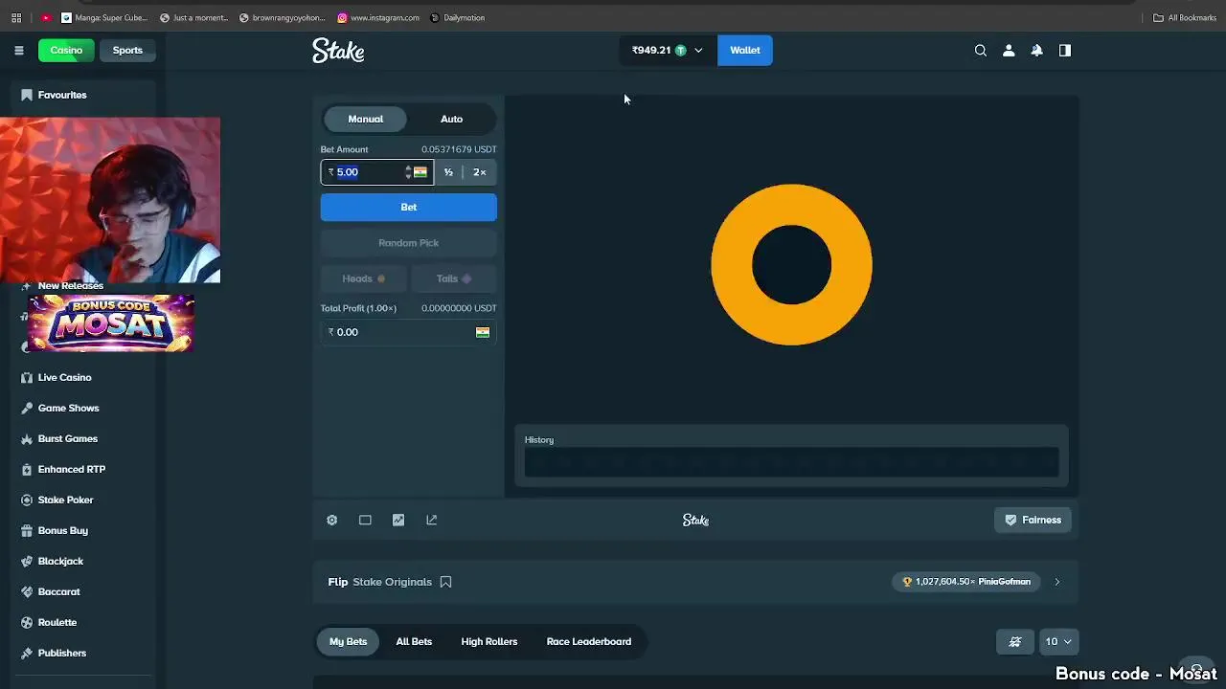Switch to Race Leaderboard tab
Screen dimensions: 1226x689
click(589, 641)
